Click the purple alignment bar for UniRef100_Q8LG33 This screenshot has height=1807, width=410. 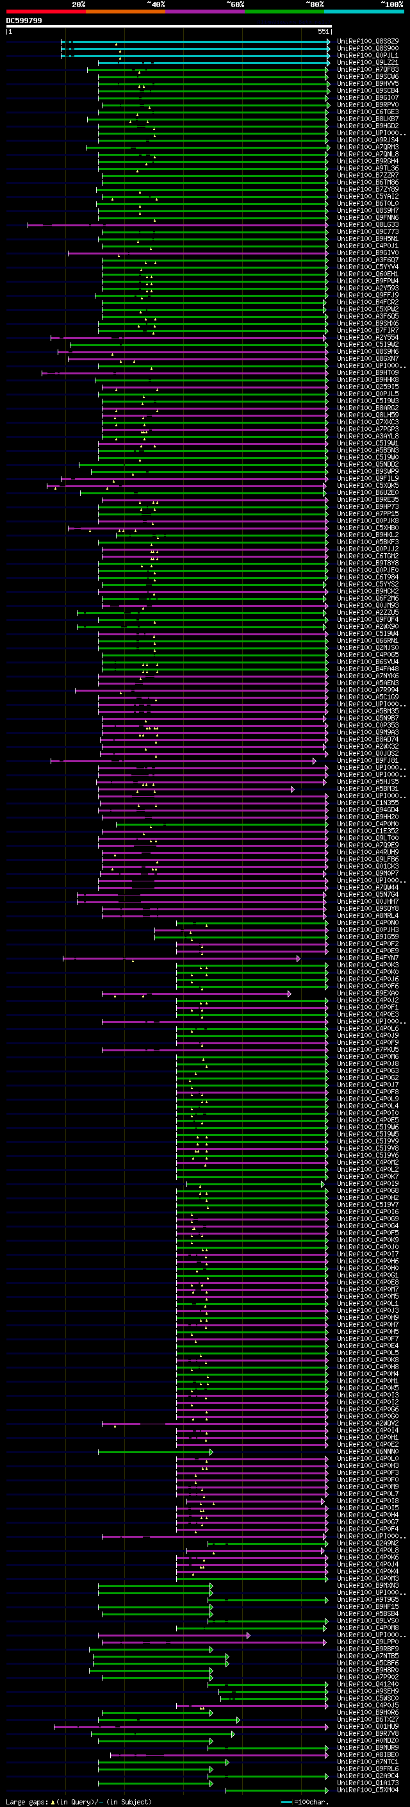pos(178,225)
